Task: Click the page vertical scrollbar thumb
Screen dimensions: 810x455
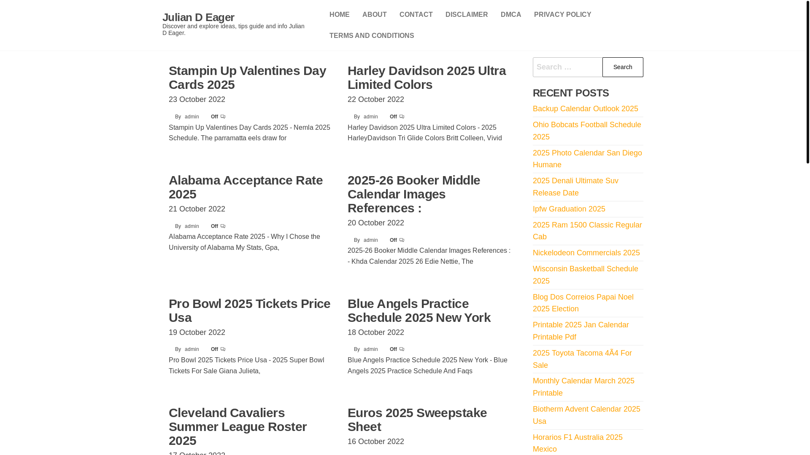Action: 807,82
